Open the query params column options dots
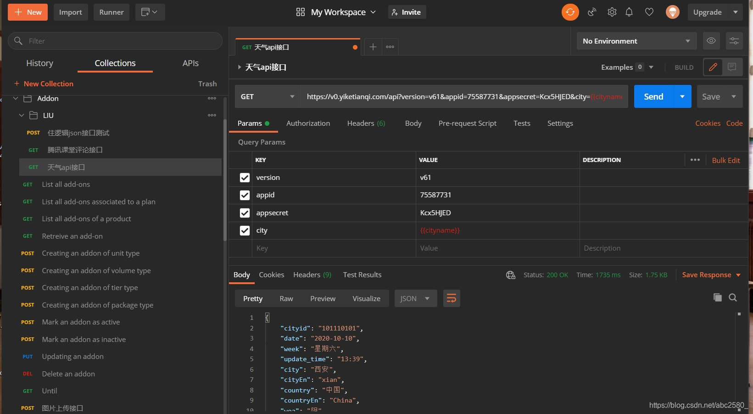The width and height of the screenshot is (753, 414). (695, 160)
